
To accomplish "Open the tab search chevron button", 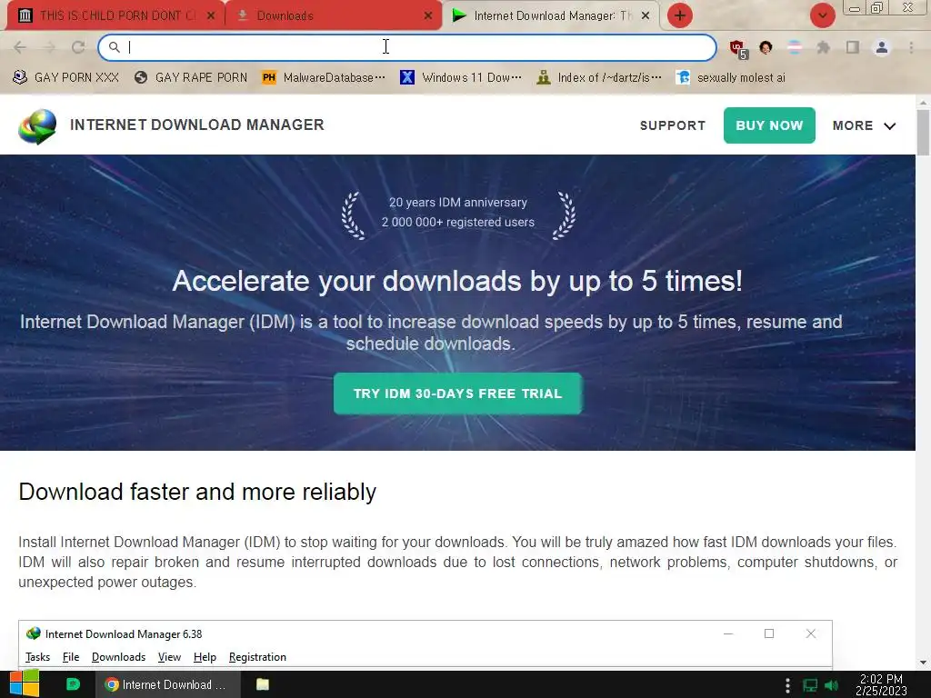I will click(822, 15).
